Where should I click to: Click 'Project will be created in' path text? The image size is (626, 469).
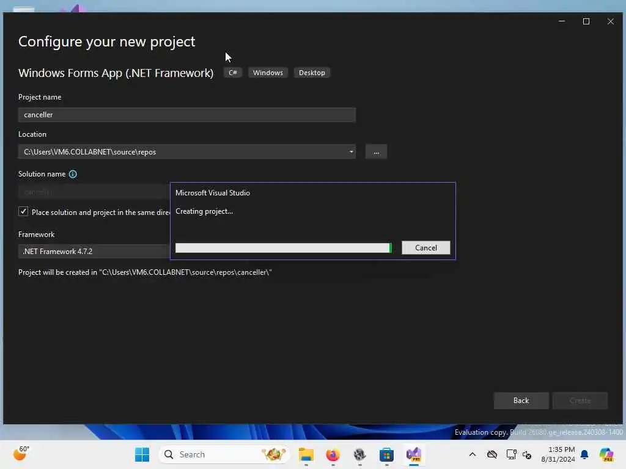point(145,272)
